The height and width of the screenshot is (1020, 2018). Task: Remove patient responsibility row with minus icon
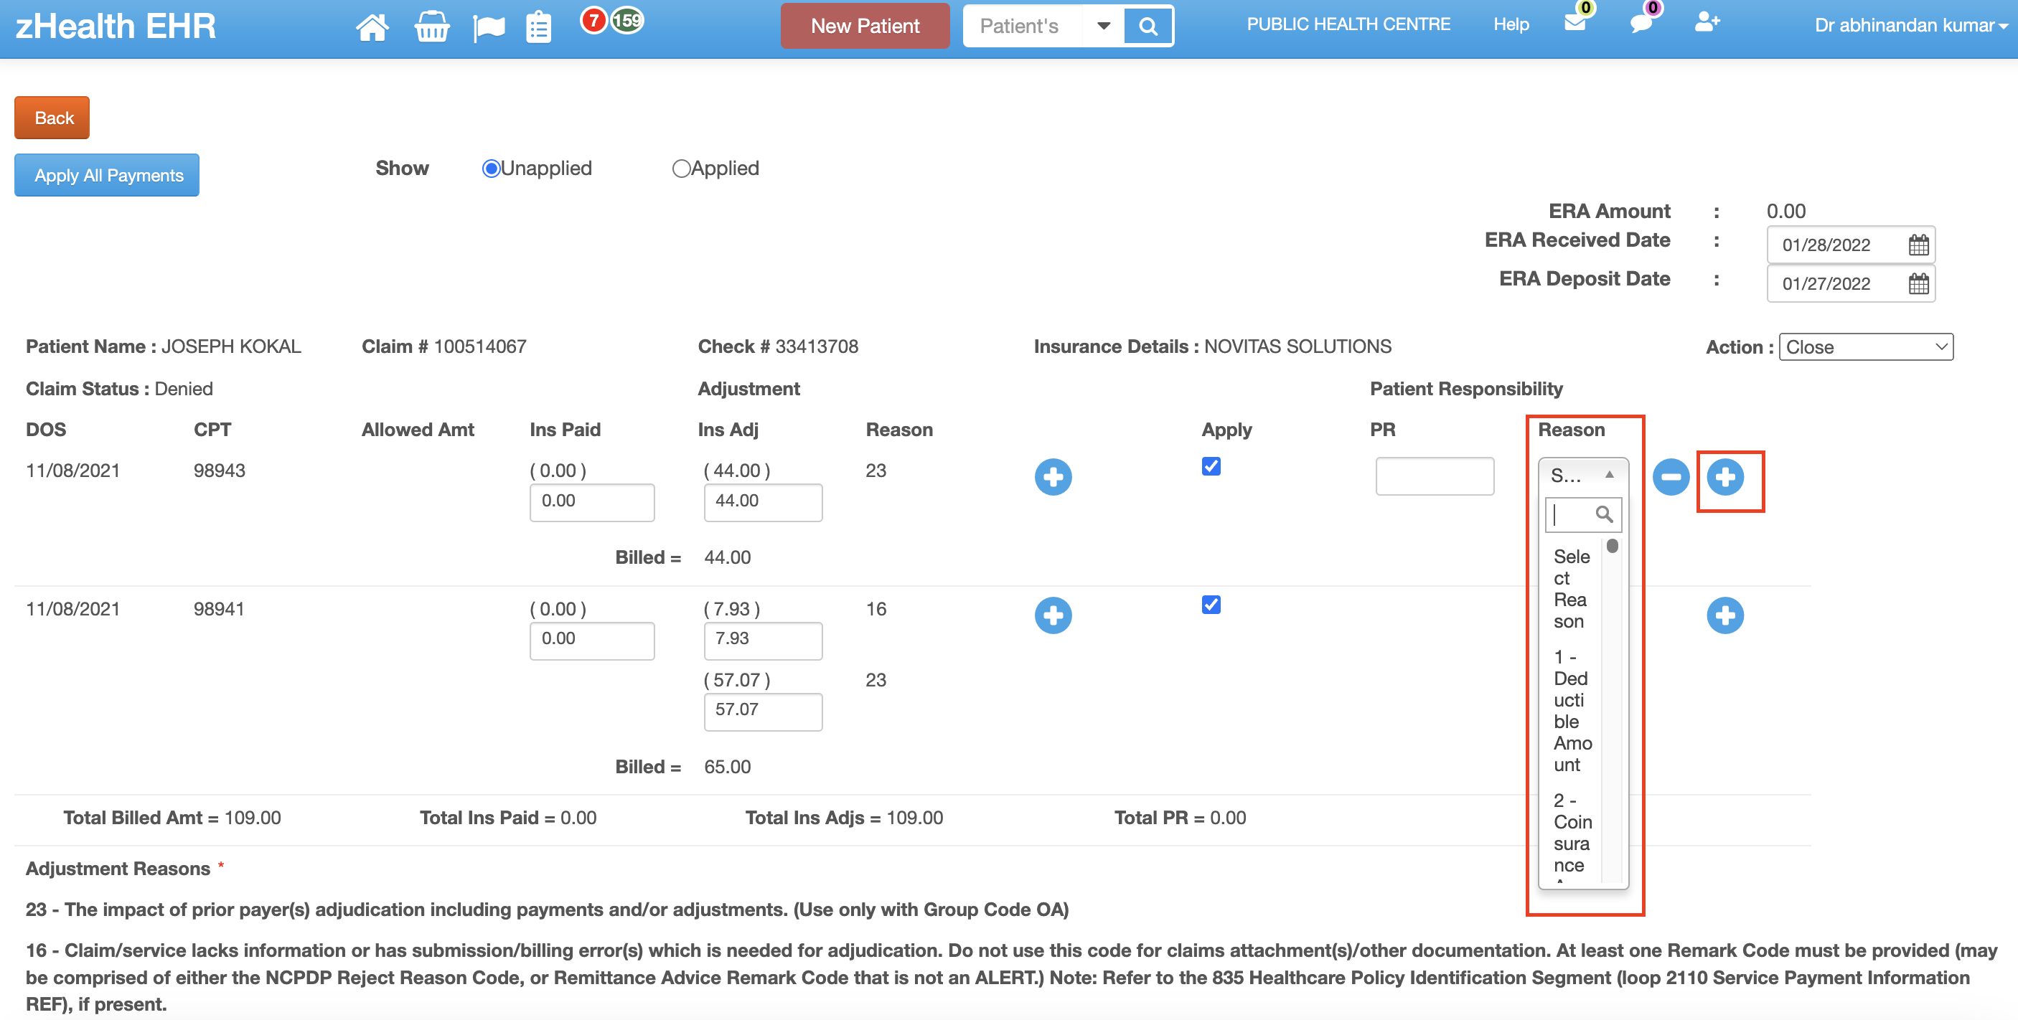[1671, 477]
